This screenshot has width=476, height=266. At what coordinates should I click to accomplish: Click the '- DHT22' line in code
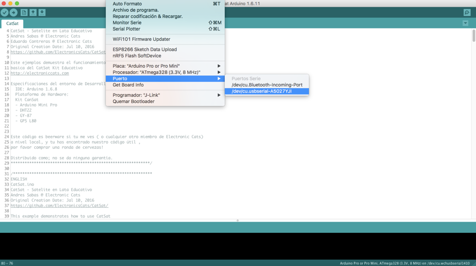point(23,111)
